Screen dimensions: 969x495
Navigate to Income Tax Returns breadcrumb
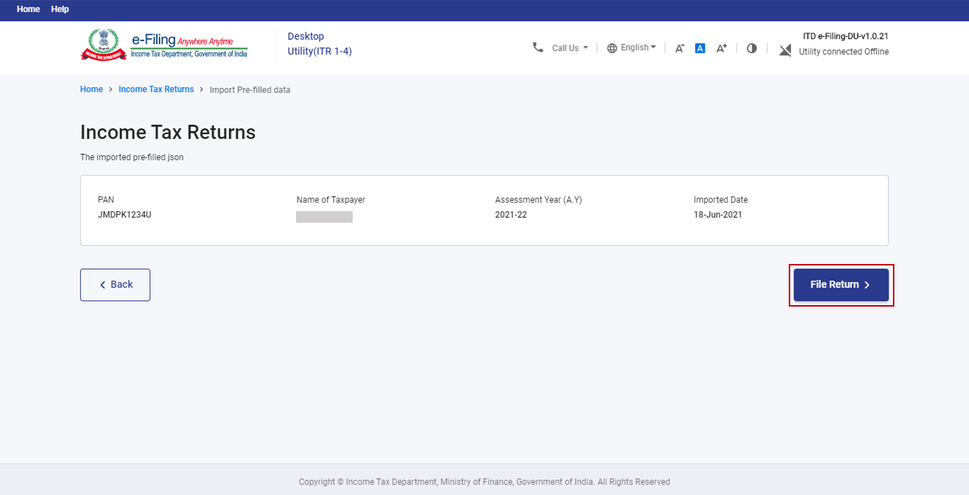[x=156, y=89]
